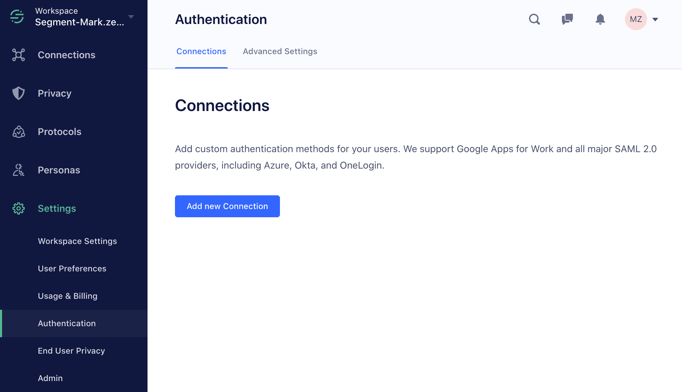Click the Settings gear icon
This screenshot has height=392, width=682.
click(x=18, y=208)
